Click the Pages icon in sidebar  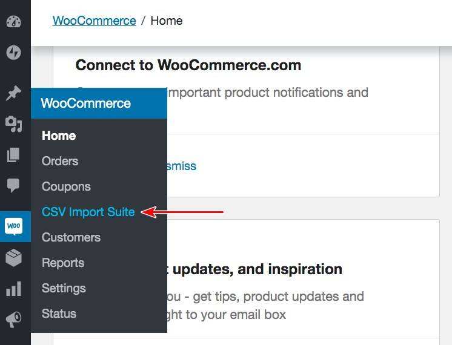tap(13, 155)
